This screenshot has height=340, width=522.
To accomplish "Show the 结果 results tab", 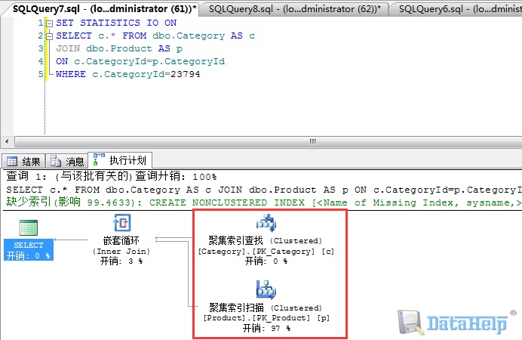I will (23, 162).
